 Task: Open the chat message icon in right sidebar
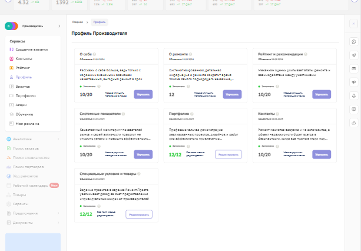point(354,109)
